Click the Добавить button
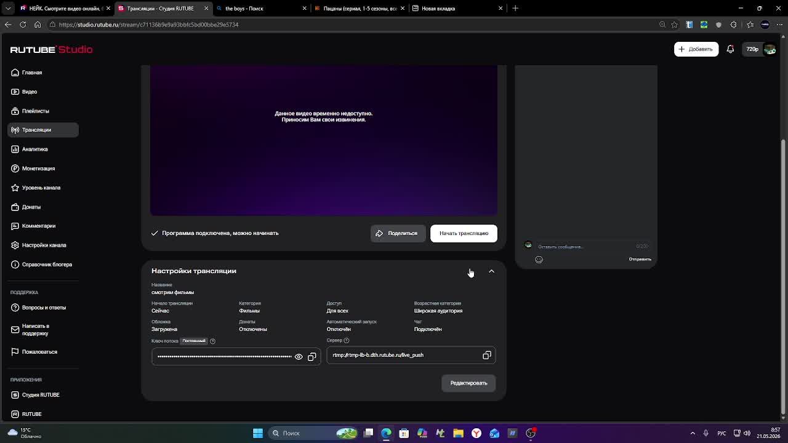Image resolution: width=788 pixels, height=443 pixels. [696, 49]
